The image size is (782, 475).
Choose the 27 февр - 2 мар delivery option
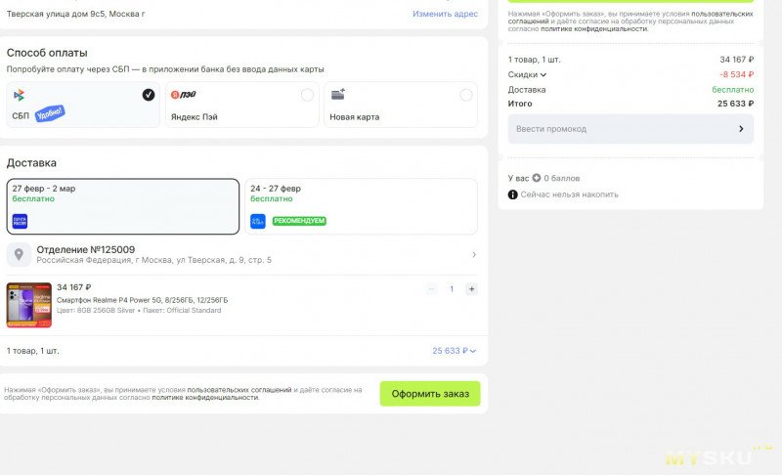(122, 206)
